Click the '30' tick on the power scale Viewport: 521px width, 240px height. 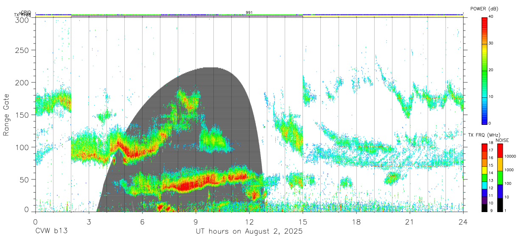[491, 44]
